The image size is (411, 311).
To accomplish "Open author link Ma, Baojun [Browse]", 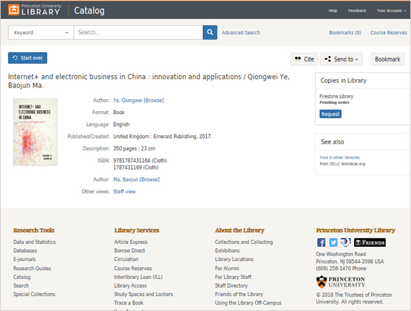I will (x=136, y=180).
